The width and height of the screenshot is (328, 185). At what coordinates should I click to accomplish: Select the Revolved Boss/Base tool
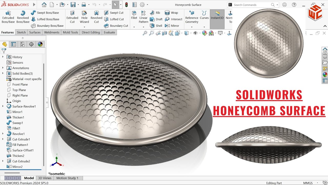[23, 17]
